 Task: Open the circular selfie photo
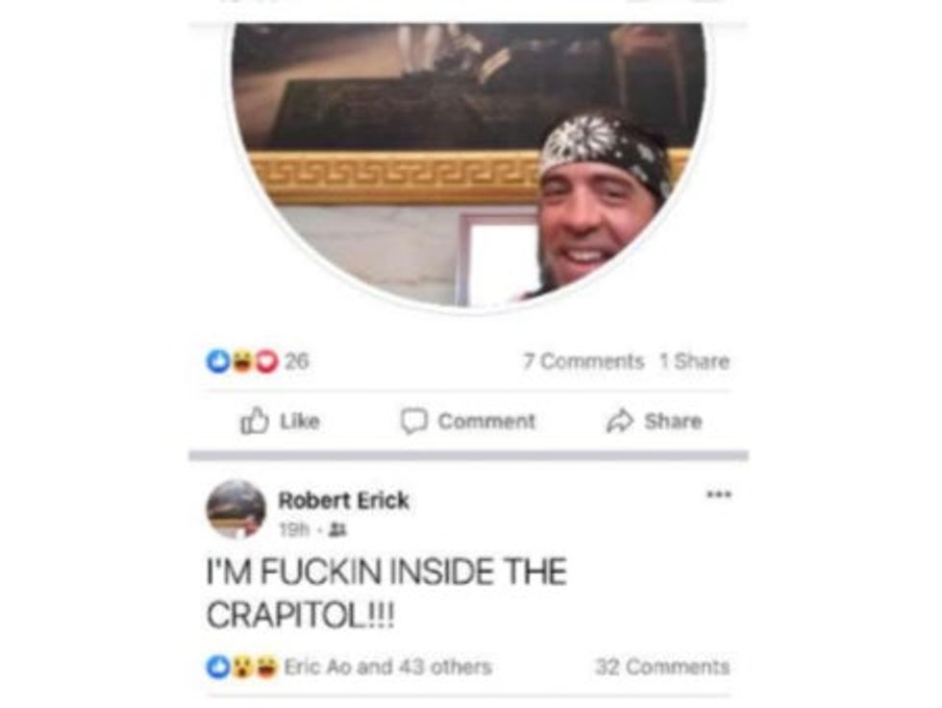coord(469,165)
